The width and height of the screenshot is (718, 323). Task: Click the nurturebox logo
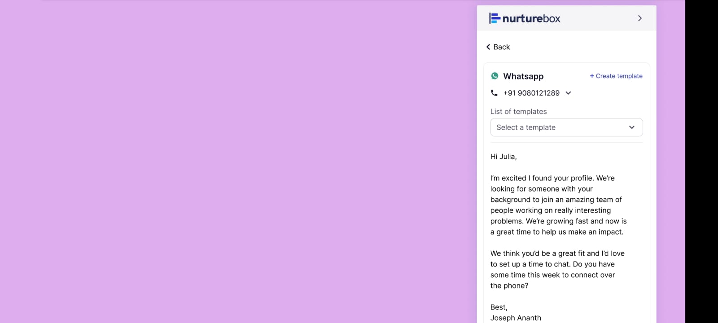[525, 18]
